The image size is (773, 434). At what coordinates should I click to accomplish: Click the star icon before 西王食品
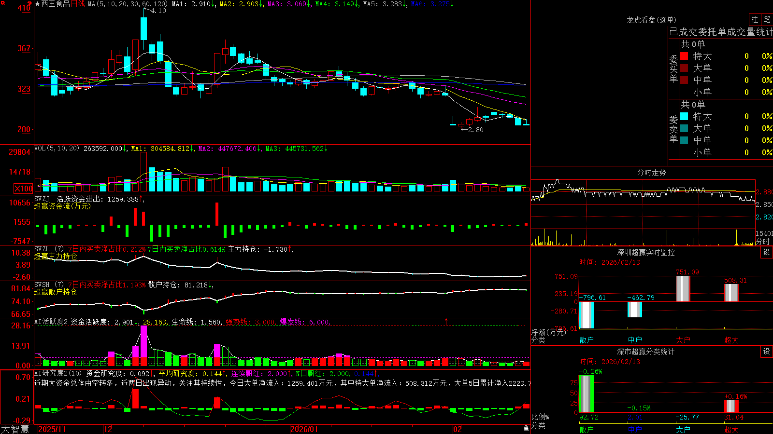(x=38, y=4)
